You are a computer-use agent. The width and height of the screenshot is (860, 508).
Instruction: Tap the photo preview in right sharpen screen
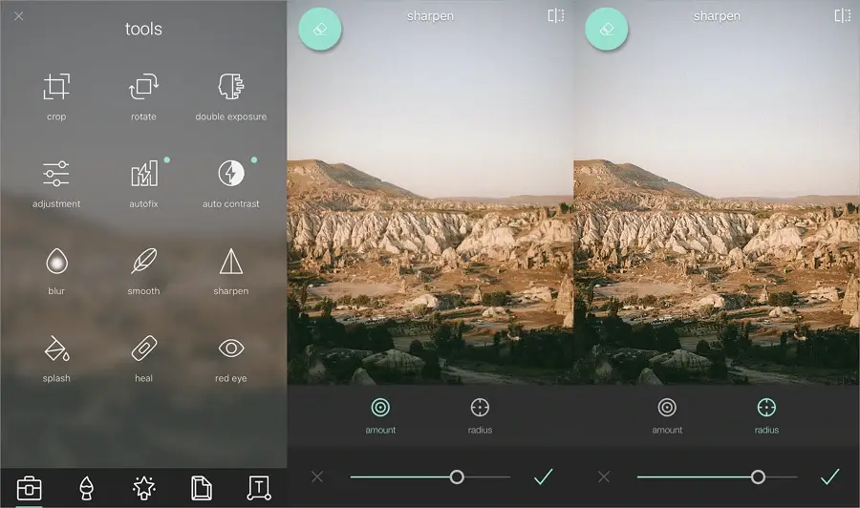tap(717, 192)
